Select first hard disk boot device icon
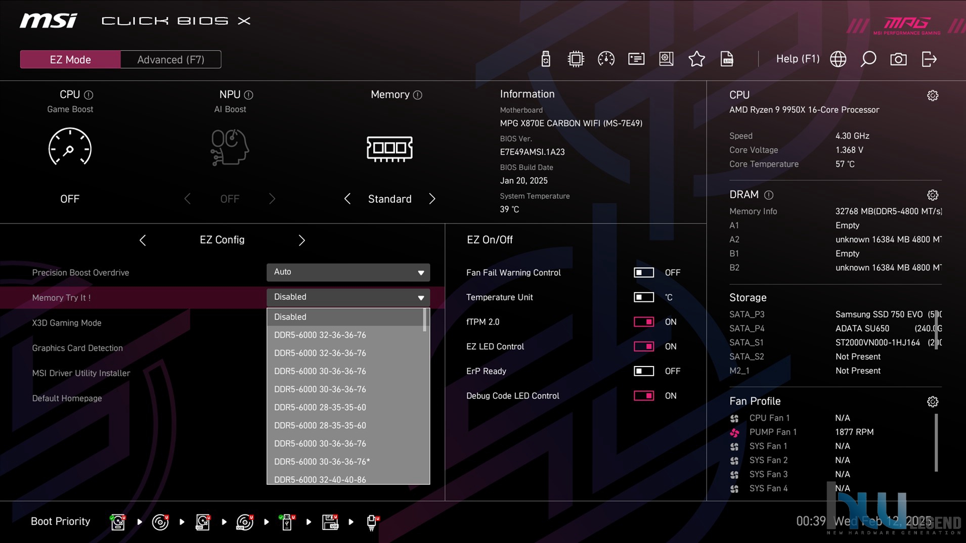The image size is (966, 543). [118, 522]
